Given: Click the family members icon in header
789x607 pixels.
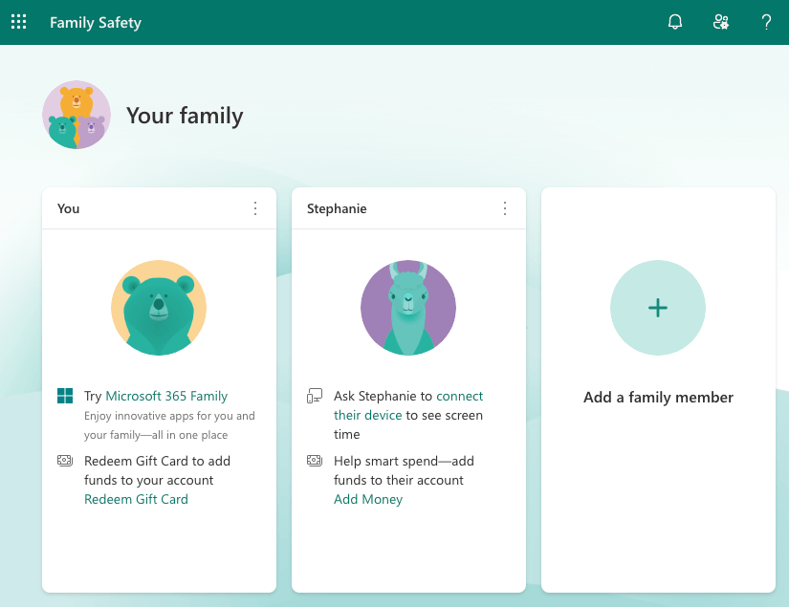Looking at the screenshot, I should pyautogui.click(x=721, y=21).
